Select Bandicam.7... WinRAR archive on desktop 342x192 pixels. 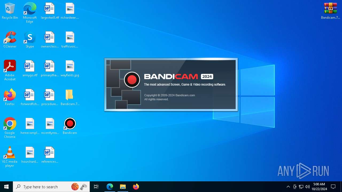point(331,11)
